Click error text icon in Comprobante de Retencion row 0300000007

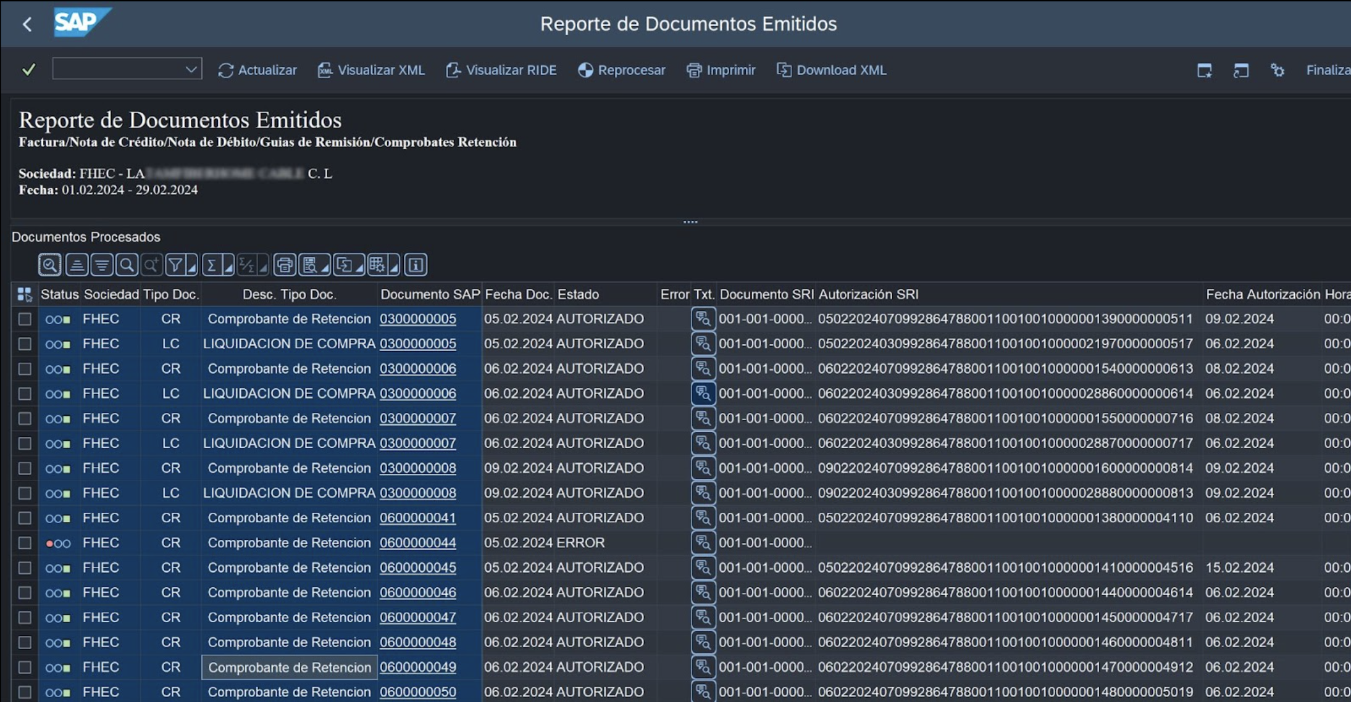[703, 418]
